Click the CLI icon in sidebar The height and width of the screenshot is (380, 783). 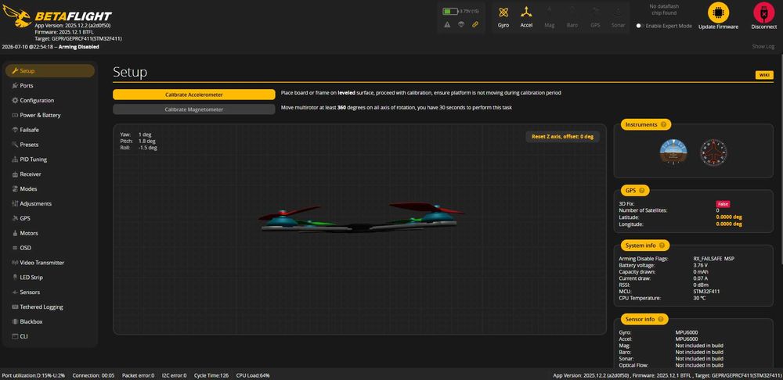(x=15, y=336)
